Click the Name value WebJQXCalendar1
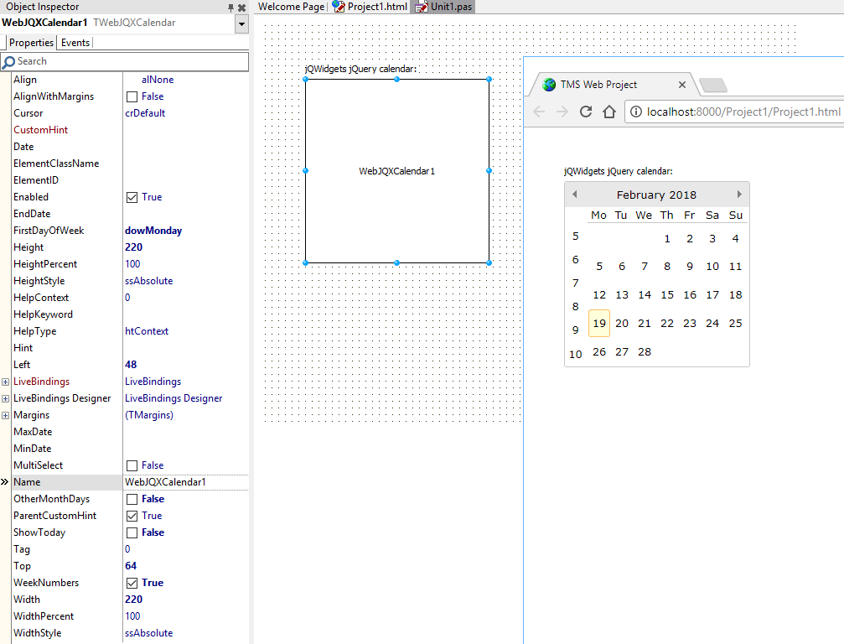This screenshot has width=844, height=644. [x=165, y=482]
